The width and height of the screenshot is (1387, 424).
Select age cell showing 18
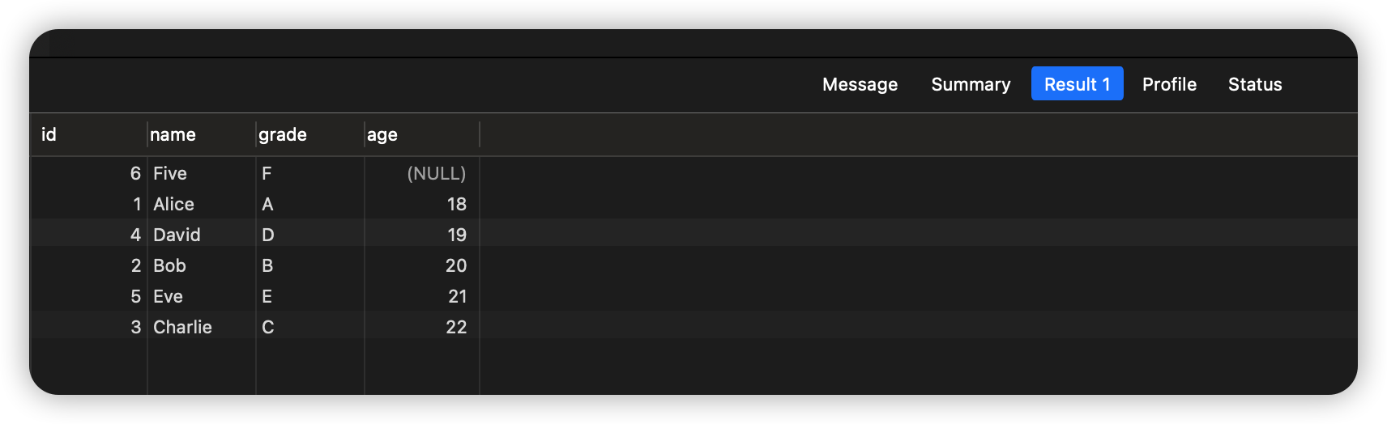[x=456, y=204]
